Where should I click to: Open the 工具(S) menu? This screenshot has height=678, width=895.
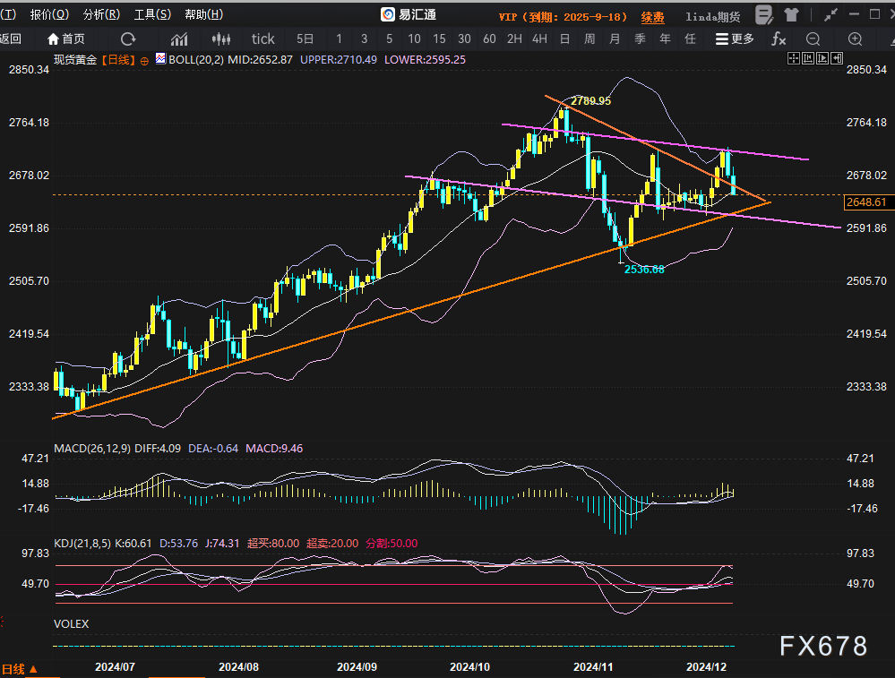152,14
